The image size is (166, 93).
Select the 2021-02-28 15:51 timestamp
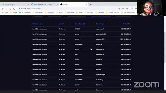126,29
